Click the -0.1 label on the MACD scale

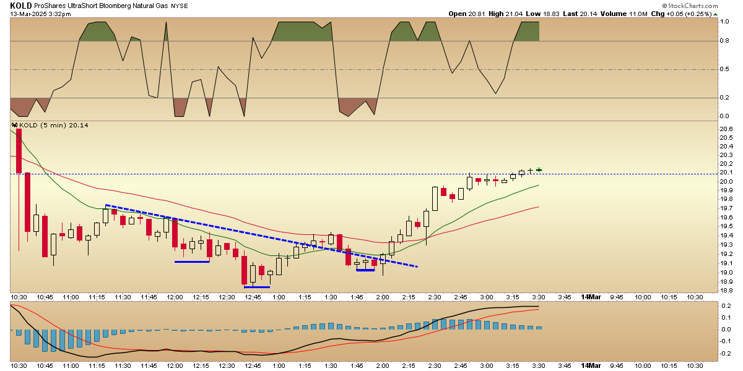click(x=727, y=341)
